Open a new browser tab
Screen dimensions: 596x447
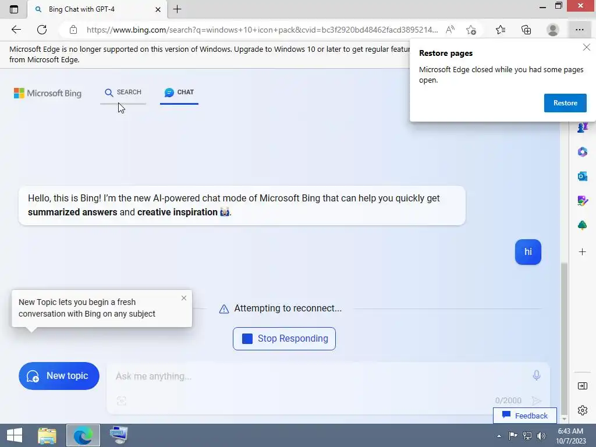(177, 9)
